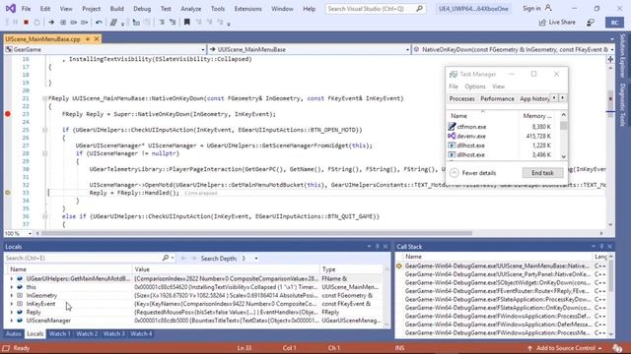The height and width of the screenshot is (354, 631).
Task: Click the editor horizontal scrollbar
Action: tap(256, 233)
